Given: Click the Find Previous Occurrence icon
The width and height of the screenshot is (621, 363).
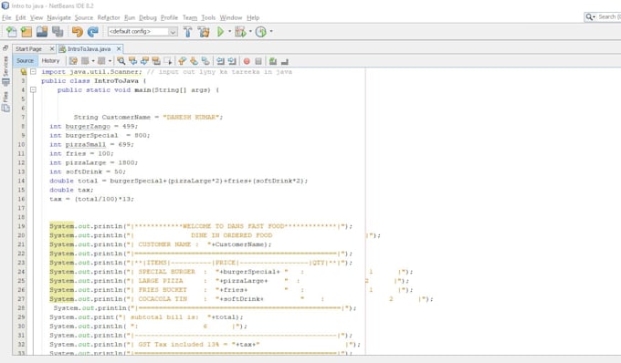Looking at the screenshot, I should click(x=133, y=61).
